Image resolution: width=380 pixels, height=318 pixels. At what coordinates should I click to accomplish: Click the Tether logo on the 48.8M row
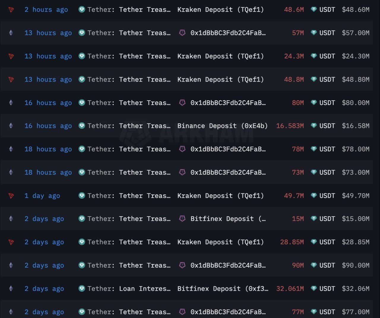pyautogui.click(x=82, y=79)
